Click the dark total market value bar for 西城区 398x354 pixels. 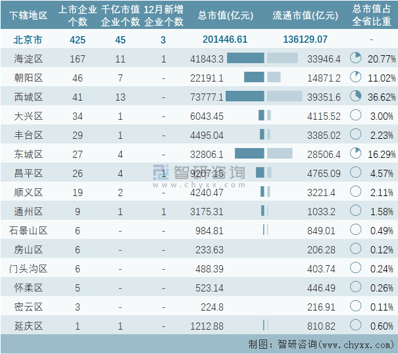245,97
